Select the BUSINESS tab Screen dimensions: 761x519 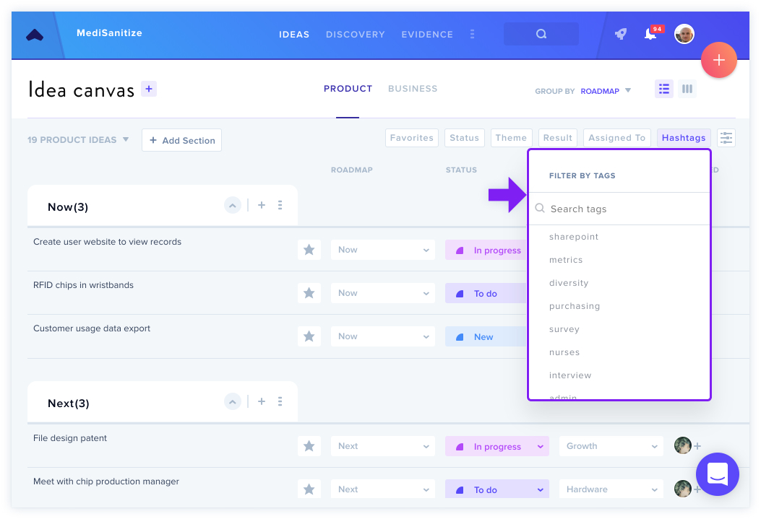click(413, 89)
